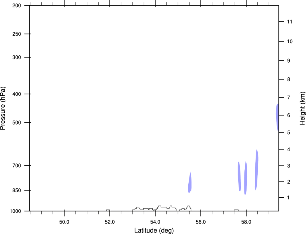Pick the 11 km height tick label

(289, 22)
